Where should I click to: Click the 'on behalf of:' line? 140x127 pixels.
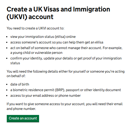[16, 76]
